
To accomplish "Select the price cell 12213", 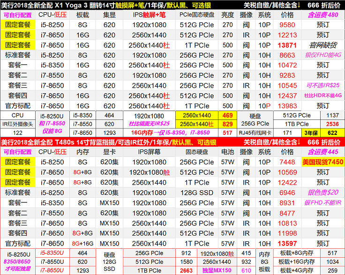I will 287,35.
